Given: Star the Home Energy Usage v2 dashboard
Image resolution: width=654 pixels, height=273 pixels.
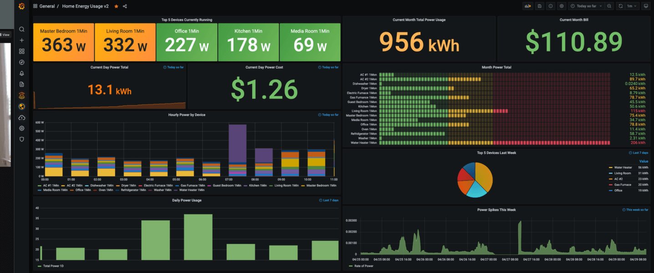Looking at the screenshot, I should (x=116, y=6).
